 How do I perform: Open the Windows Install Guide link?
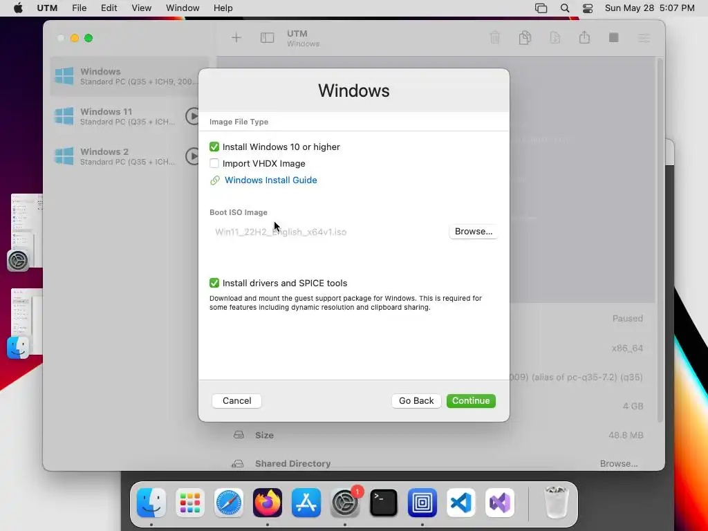coord(270,180)
